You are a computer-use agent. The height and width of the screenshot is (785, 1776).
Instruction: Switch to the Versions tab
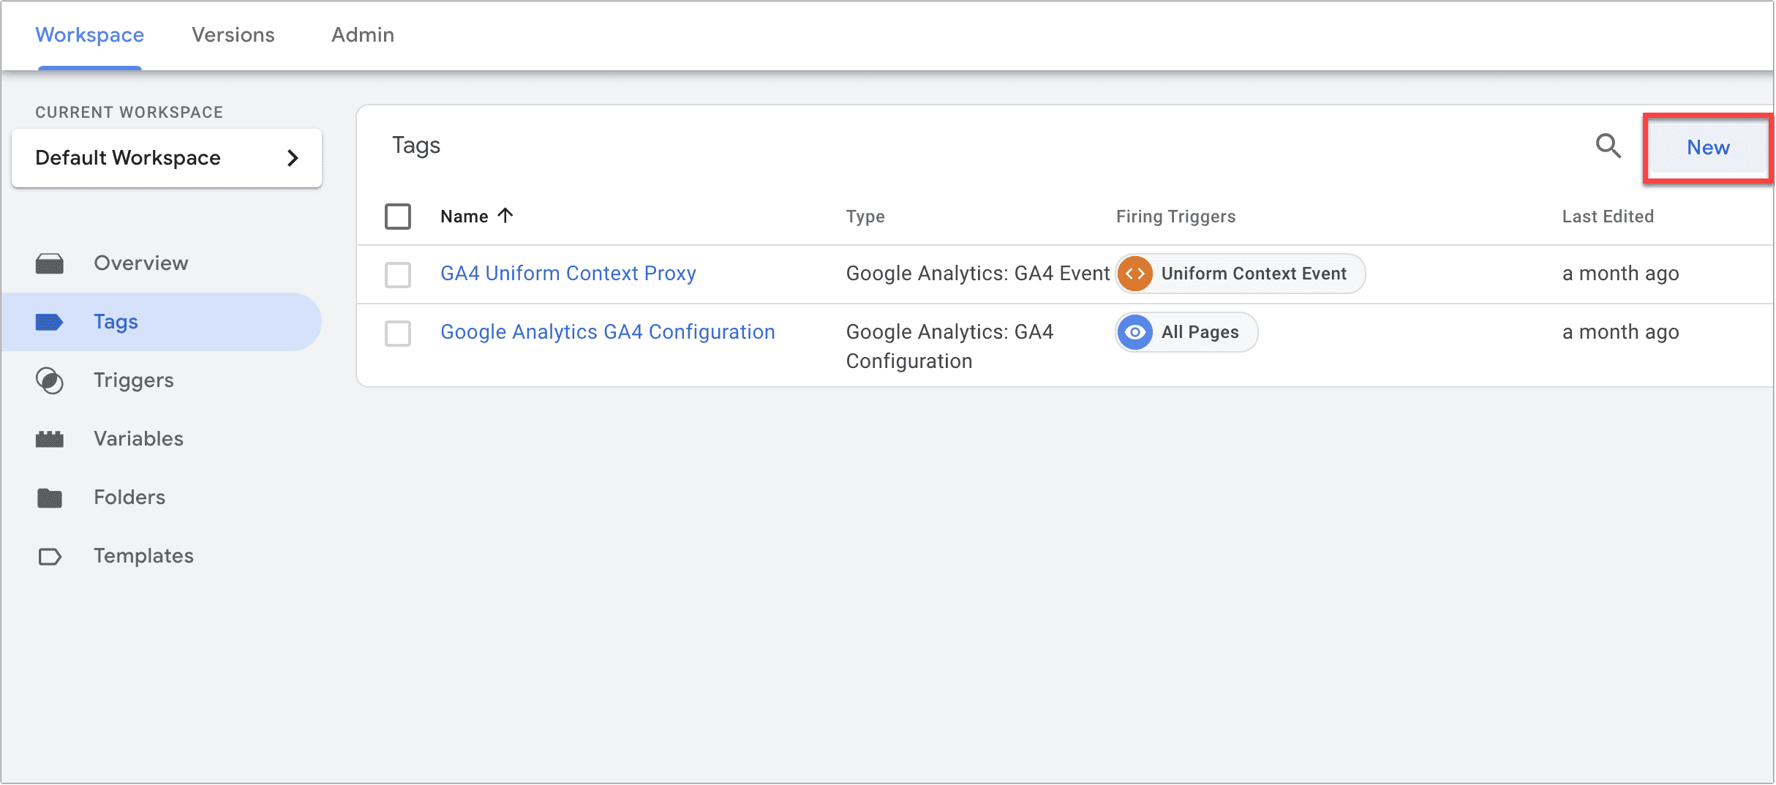coord(233,35)
